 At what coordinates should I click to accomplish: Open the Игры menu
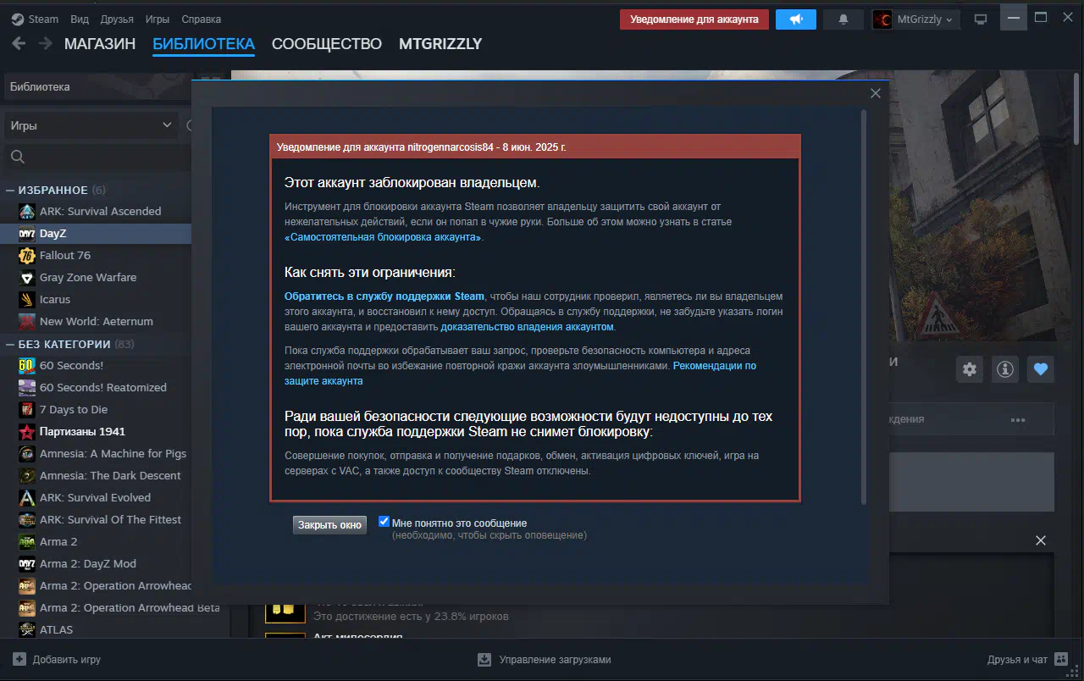(x=157, y=19)
